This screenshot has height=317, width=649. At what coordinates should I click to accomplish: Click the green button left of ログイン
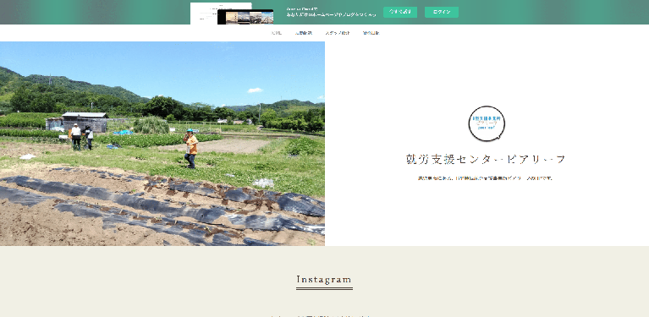click(x=400, y=12)
